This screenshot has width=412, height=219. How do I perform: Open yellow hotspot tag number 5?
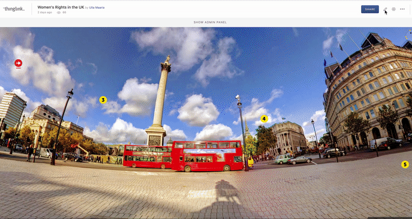pos(405,164)
